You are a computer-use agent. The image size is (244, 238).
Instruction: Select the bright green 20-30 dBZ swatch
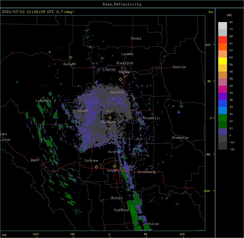(x=222, y=118)
